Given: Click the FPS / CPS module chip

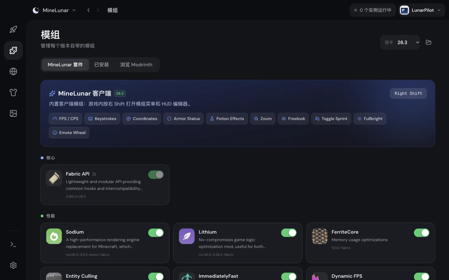Looking at the screenshot, I should tap(66, 119).
